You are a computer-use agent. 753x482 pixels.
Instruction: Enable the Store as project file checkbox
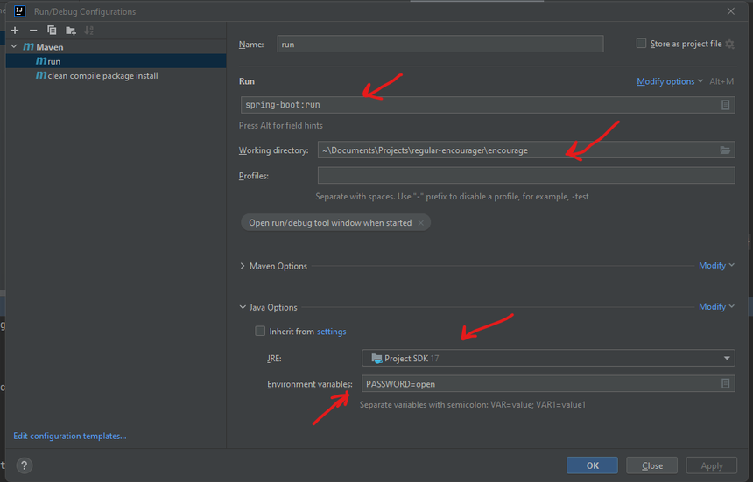641,44
